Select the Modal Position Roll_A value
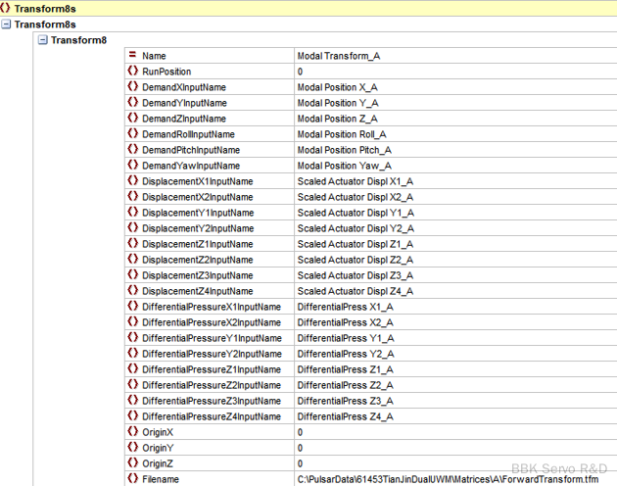617x486 pixels. click(x=342, y=134)
